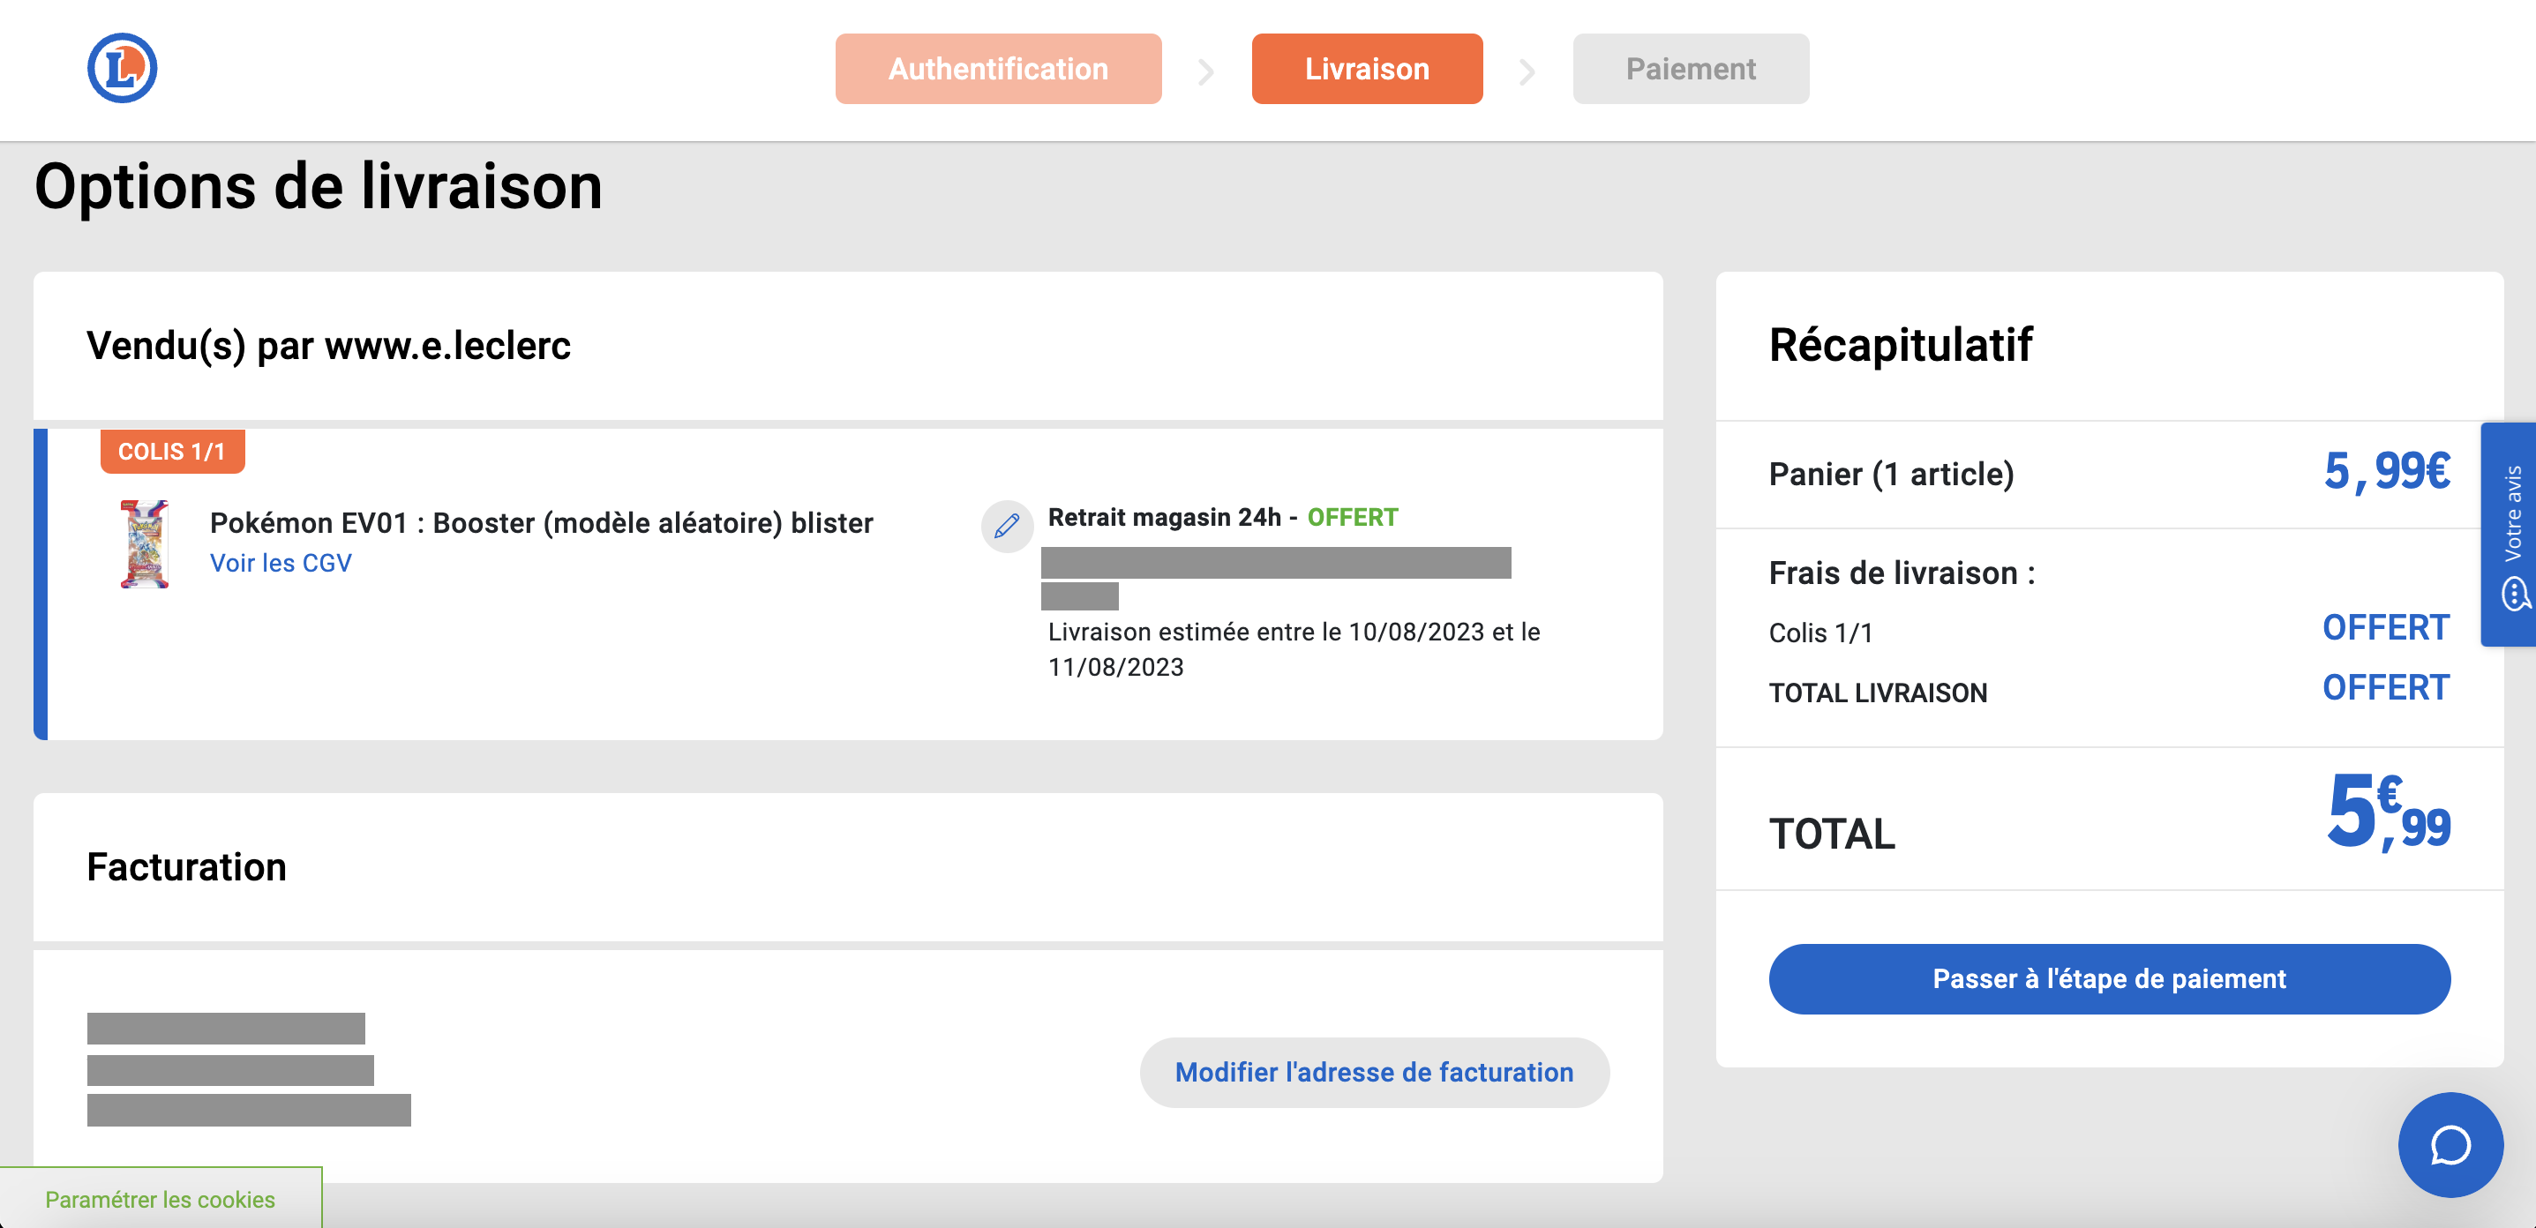Click the Pokémon EV01 Booster product title
The width and height of the screenshot is (2536, 1228).
tap(542, 522)
